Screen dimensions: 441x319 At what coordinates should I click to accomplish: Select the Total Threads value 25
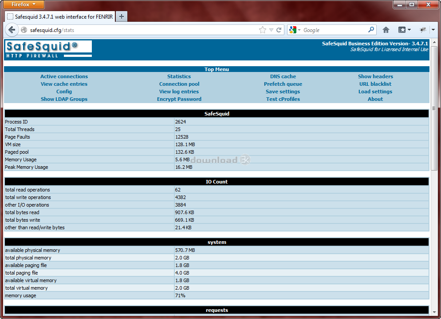coord(178,130)
